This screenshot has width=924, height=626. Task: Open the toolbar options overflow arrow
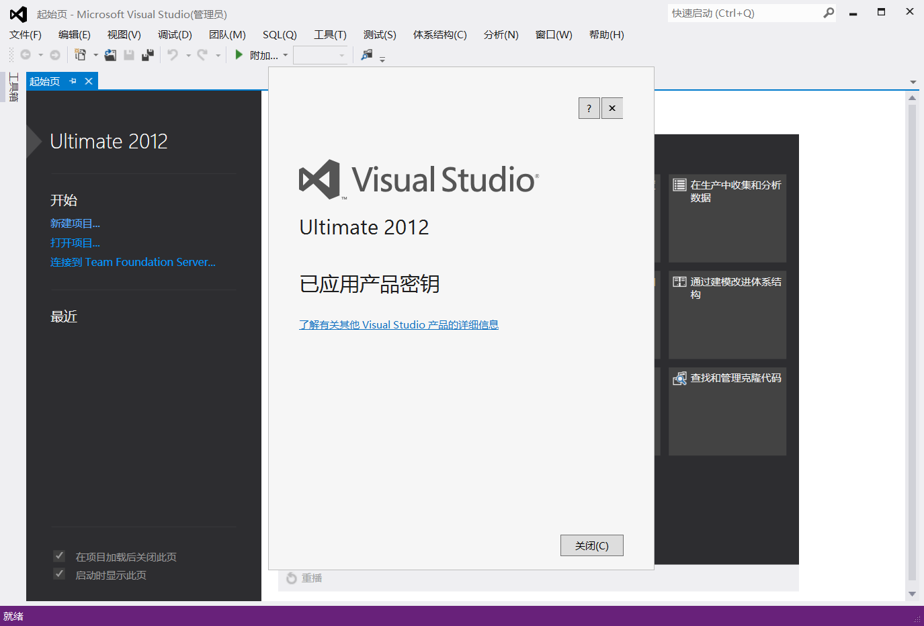pos(382,59)
